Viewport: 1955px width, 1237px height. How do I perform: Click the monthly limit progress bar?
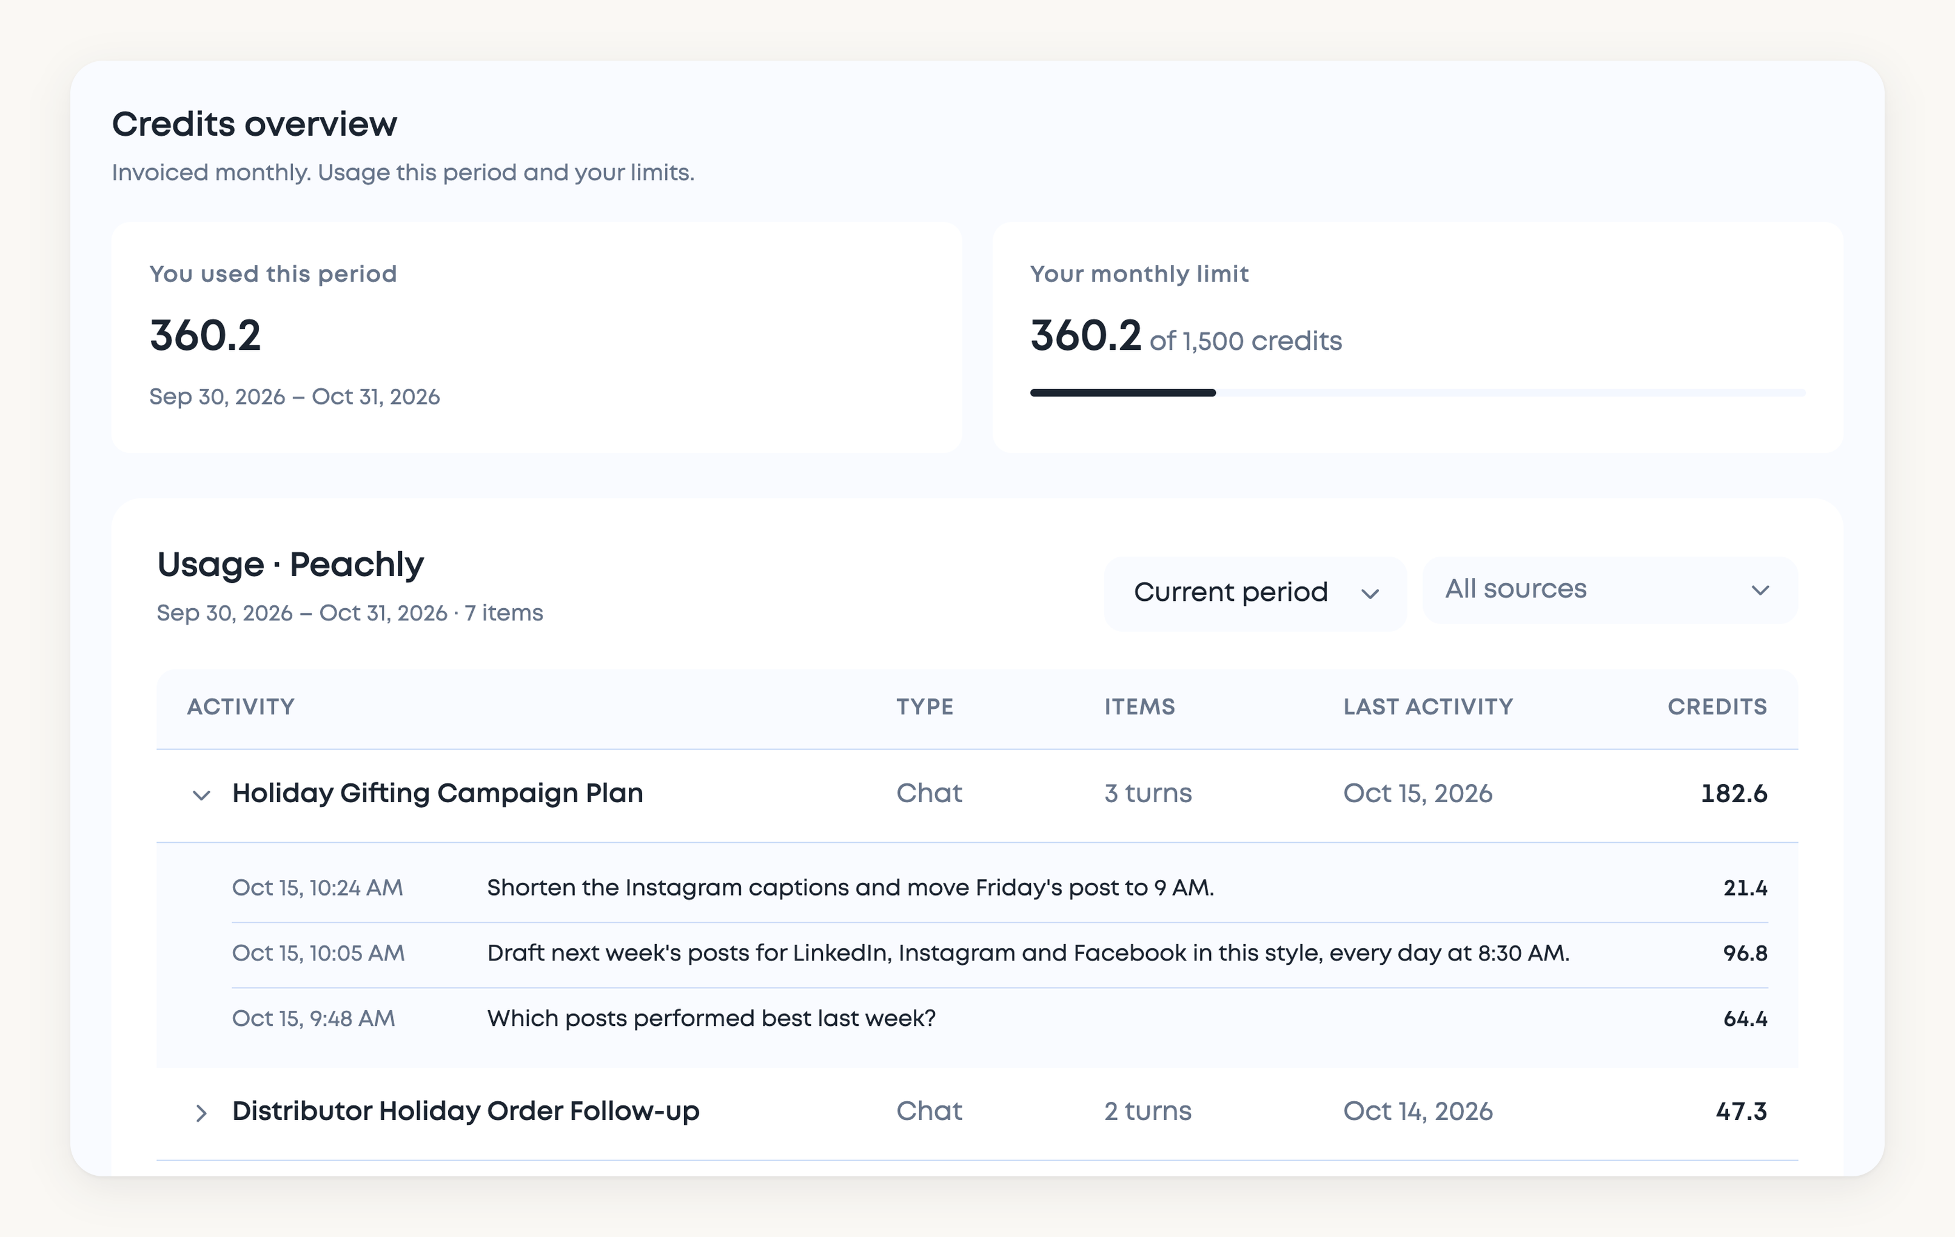pos(1417,393)
